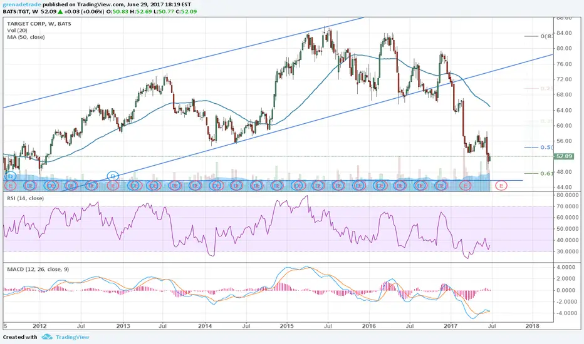Click 2018 on the time axis
This screenshot has width=584, height=344.
point(532,326)
